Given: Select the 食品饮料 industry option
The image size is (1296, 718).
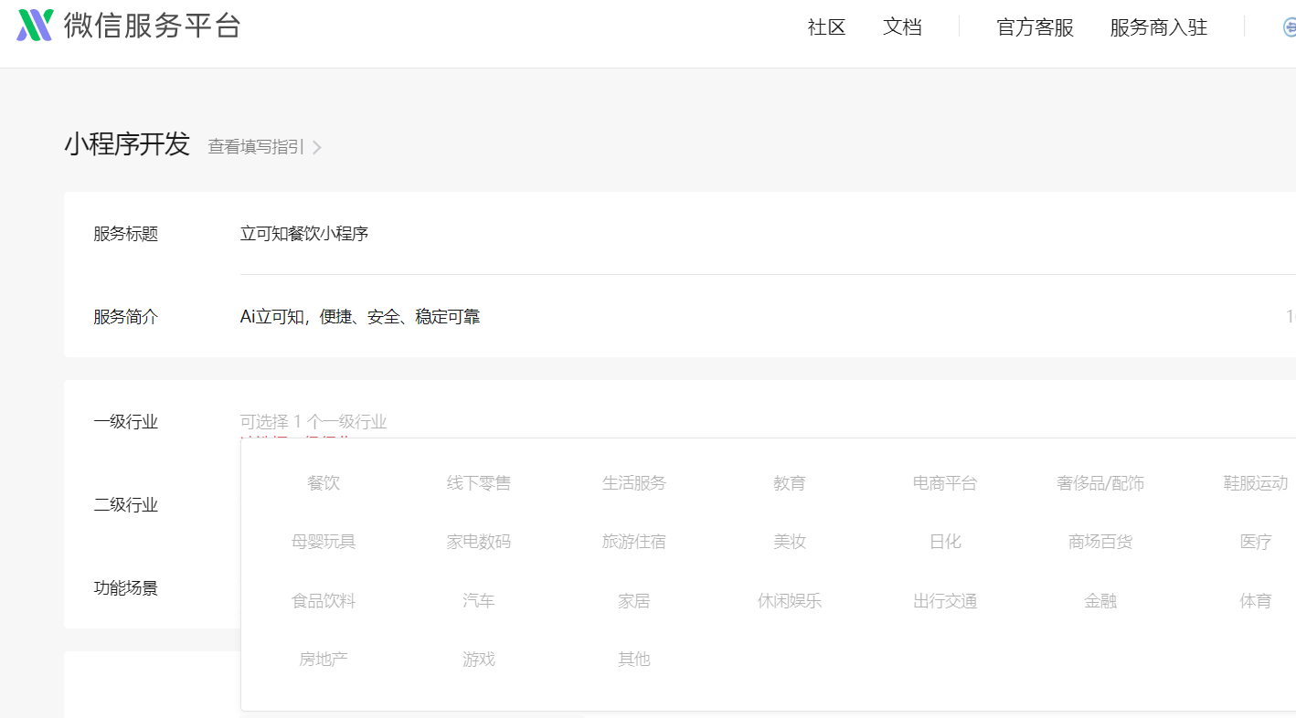Looking at the screenshot, I should [x=324, y=601].
